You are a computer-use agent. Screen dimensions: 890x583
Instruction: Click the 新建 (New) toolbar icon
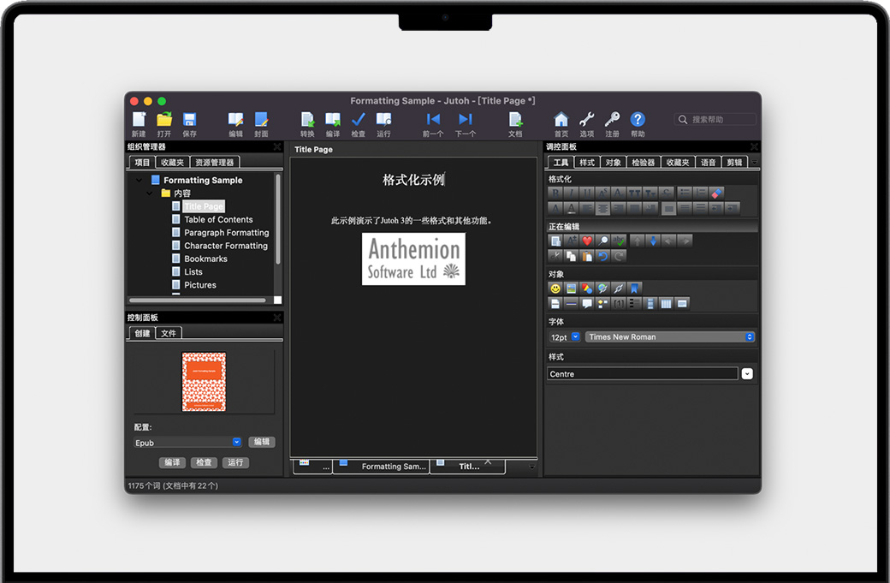[139, 121]
